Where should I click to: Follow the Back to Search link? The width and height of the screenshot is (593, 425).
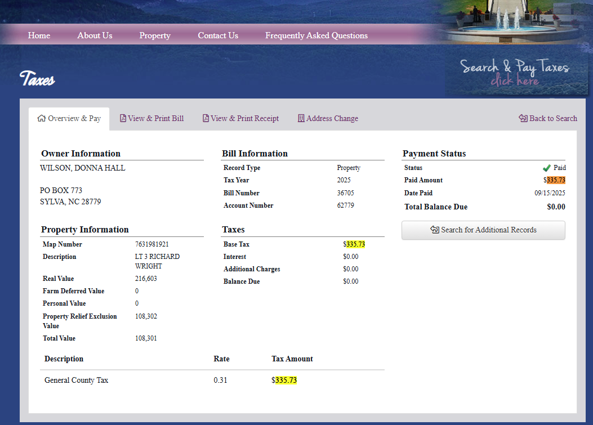click(553, 119)
